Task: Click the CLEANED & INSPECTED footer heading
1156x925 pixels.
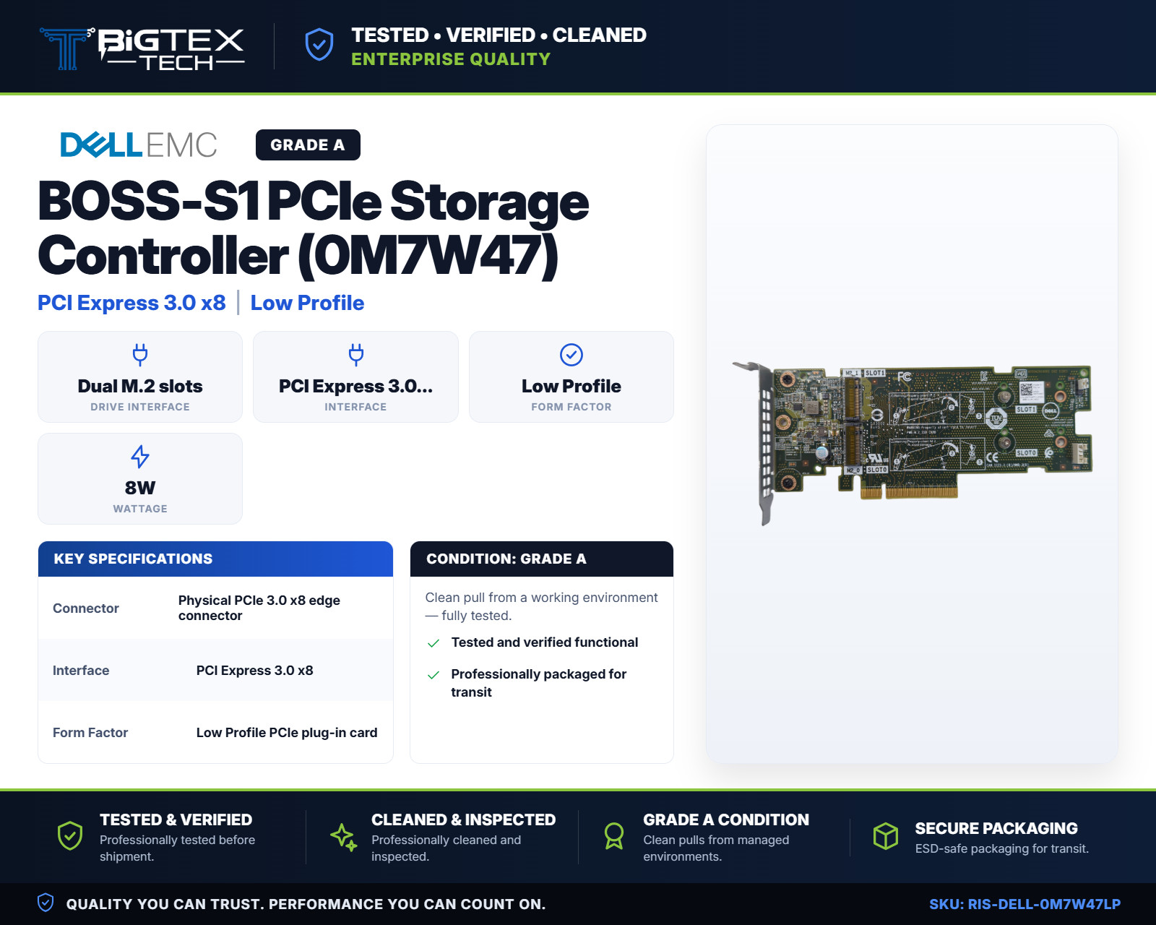Action: [x=463, y=819]
